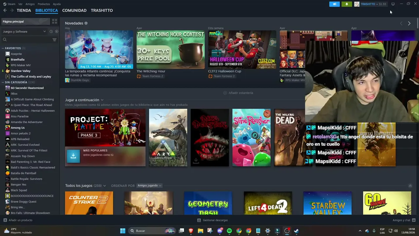Image resolution: width=419 pixels, height=236 pixels.
Task: Select Stardew Valley in the sidebar
Action: click(21, 71)
